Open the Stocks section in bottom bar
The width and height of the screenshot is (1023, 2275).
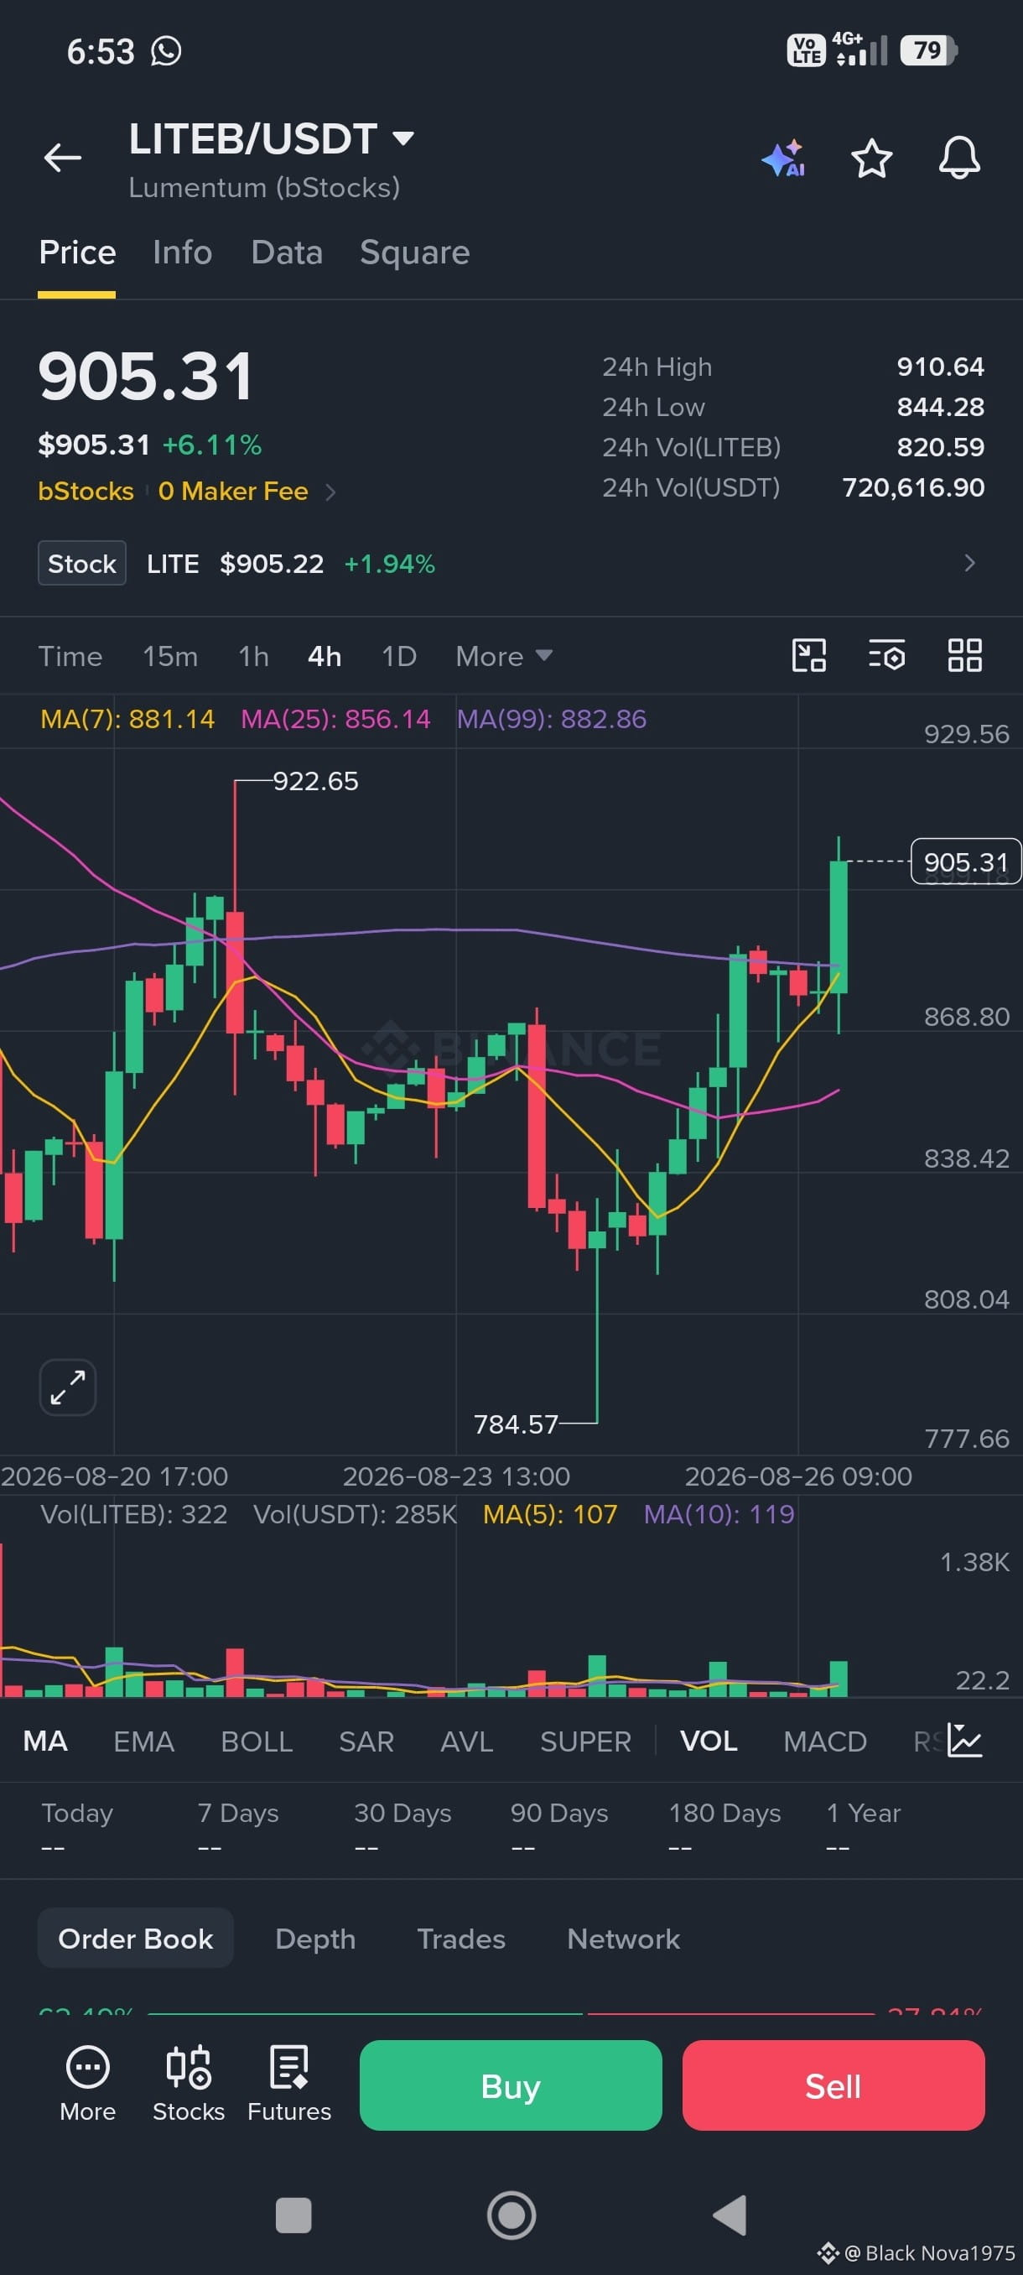tap(189, 2085)
